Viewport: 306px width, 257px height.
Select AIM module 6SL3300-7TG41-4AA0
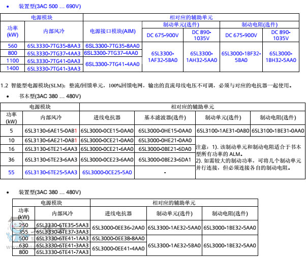(x=112, y=64)
